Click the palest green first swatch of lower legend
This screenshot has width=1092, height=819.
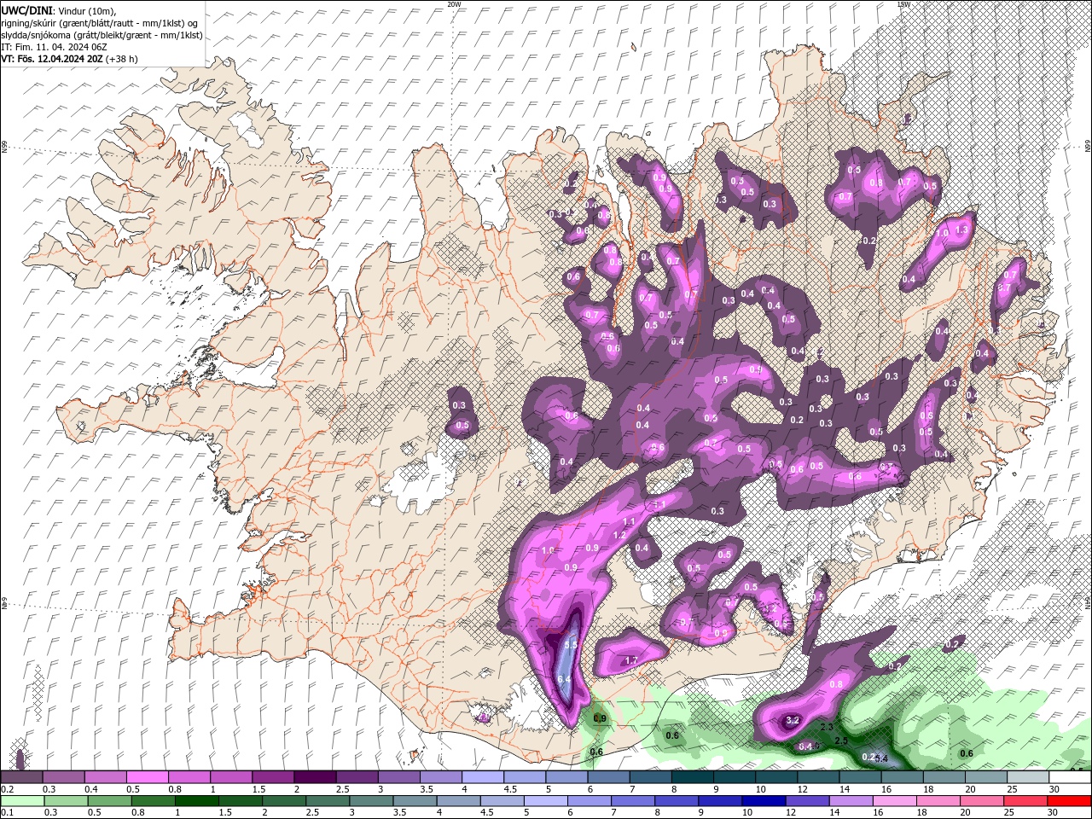[21, 801]
